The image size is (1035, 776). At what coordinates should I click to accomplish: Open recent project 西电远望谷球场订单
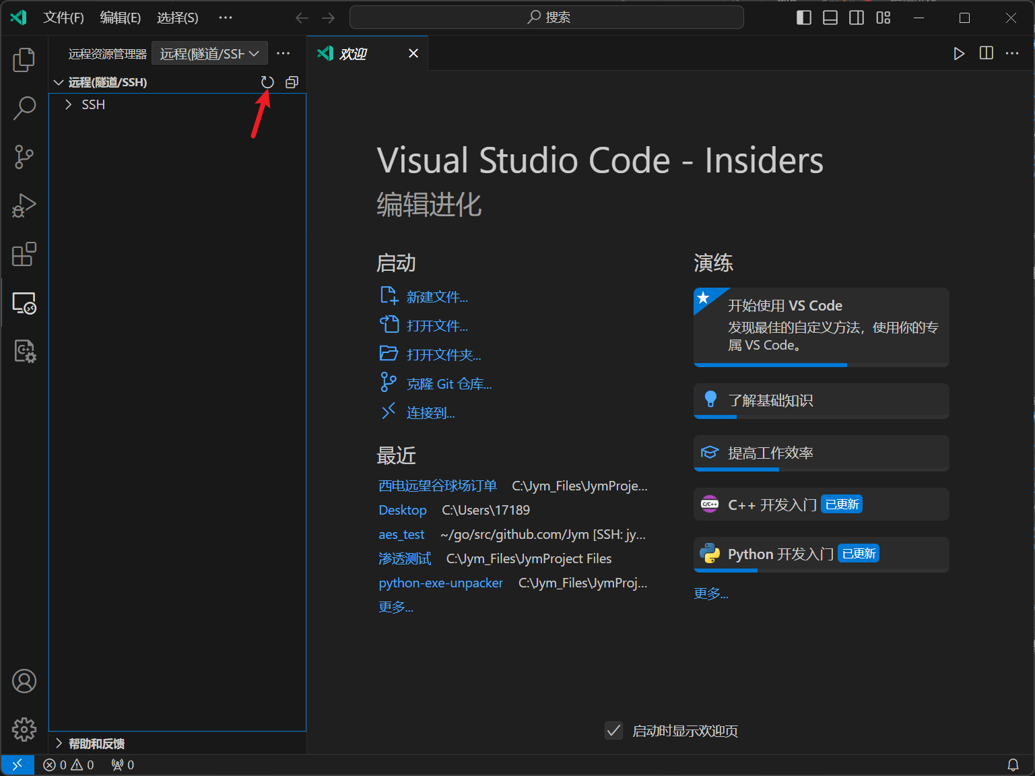(438, 486)
